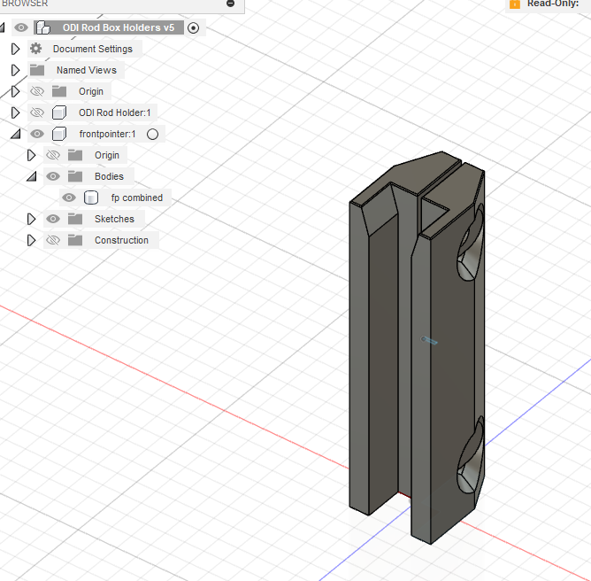This screenshot has width=591, height=581.
Task: Click the ODI Rod Holder:1 component icon
Action: pos(59,112)
